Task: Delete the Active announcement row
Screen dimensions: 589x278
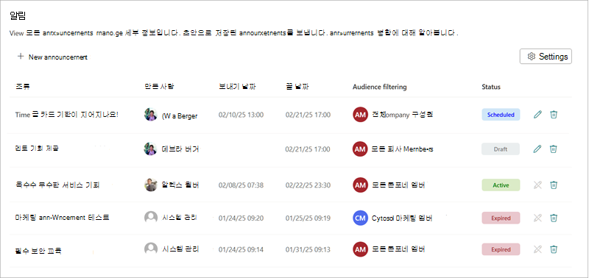Action: point(554,185)
